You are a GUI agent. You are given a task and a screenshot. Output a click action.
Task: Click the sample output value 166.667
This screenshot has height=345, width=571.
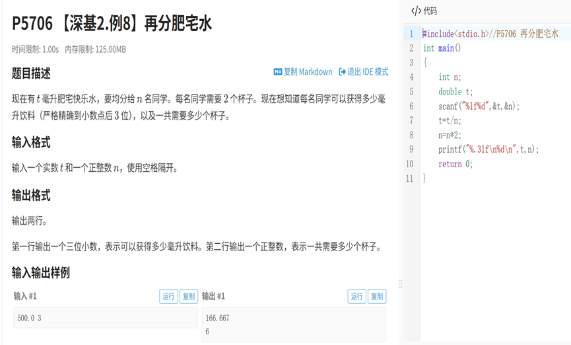217,318
